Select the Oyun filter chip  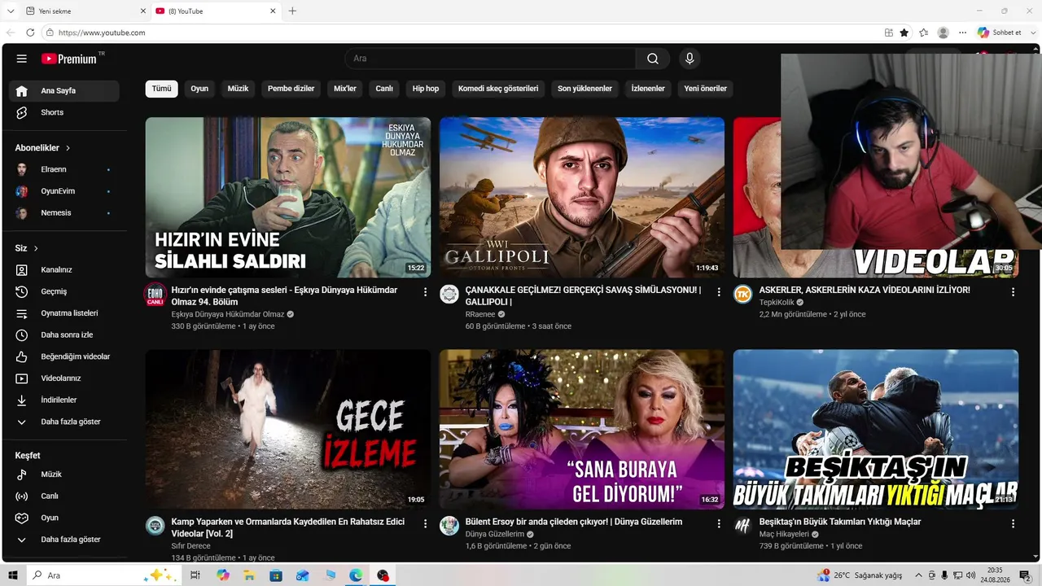[x=199, y=89]
